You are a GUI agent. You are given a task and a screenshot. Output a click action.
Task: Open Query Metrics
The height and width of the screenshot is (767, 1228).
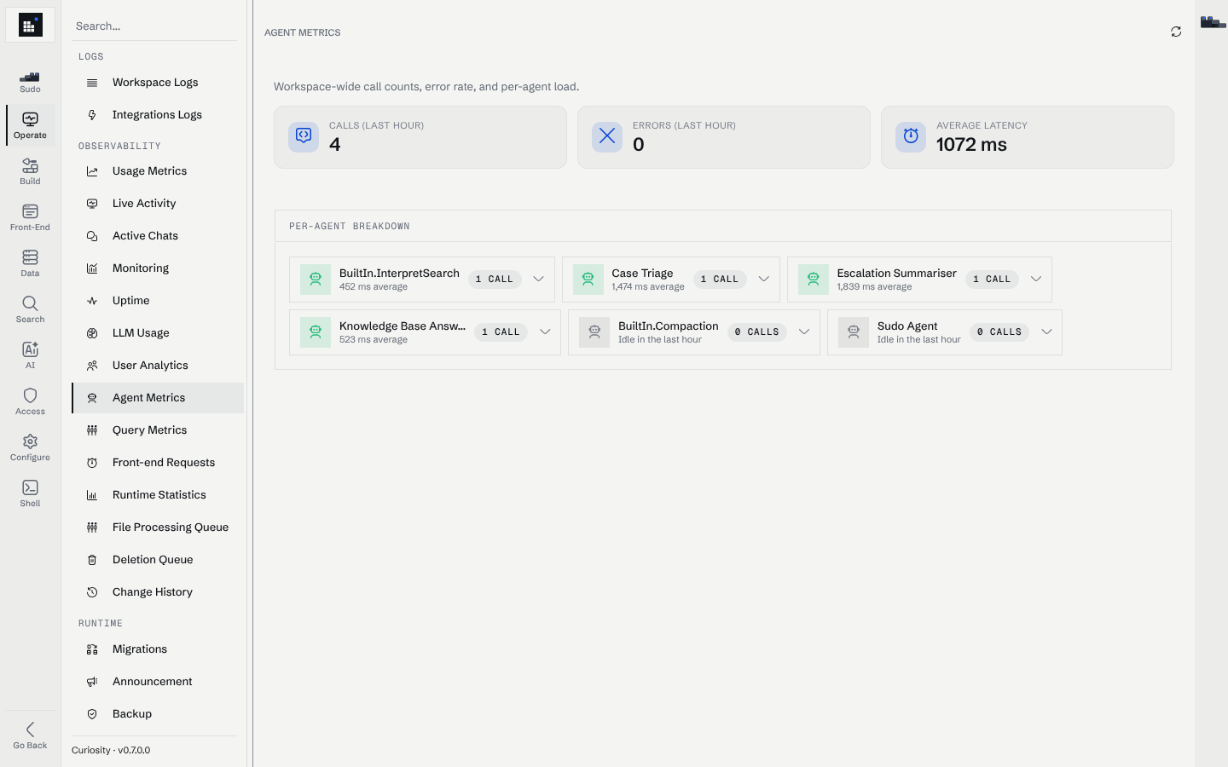pos(158,430)
